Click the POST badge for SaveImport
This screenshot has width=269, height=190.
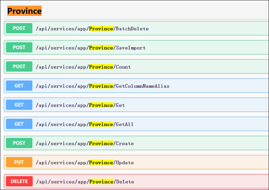[x=19, y=47]
